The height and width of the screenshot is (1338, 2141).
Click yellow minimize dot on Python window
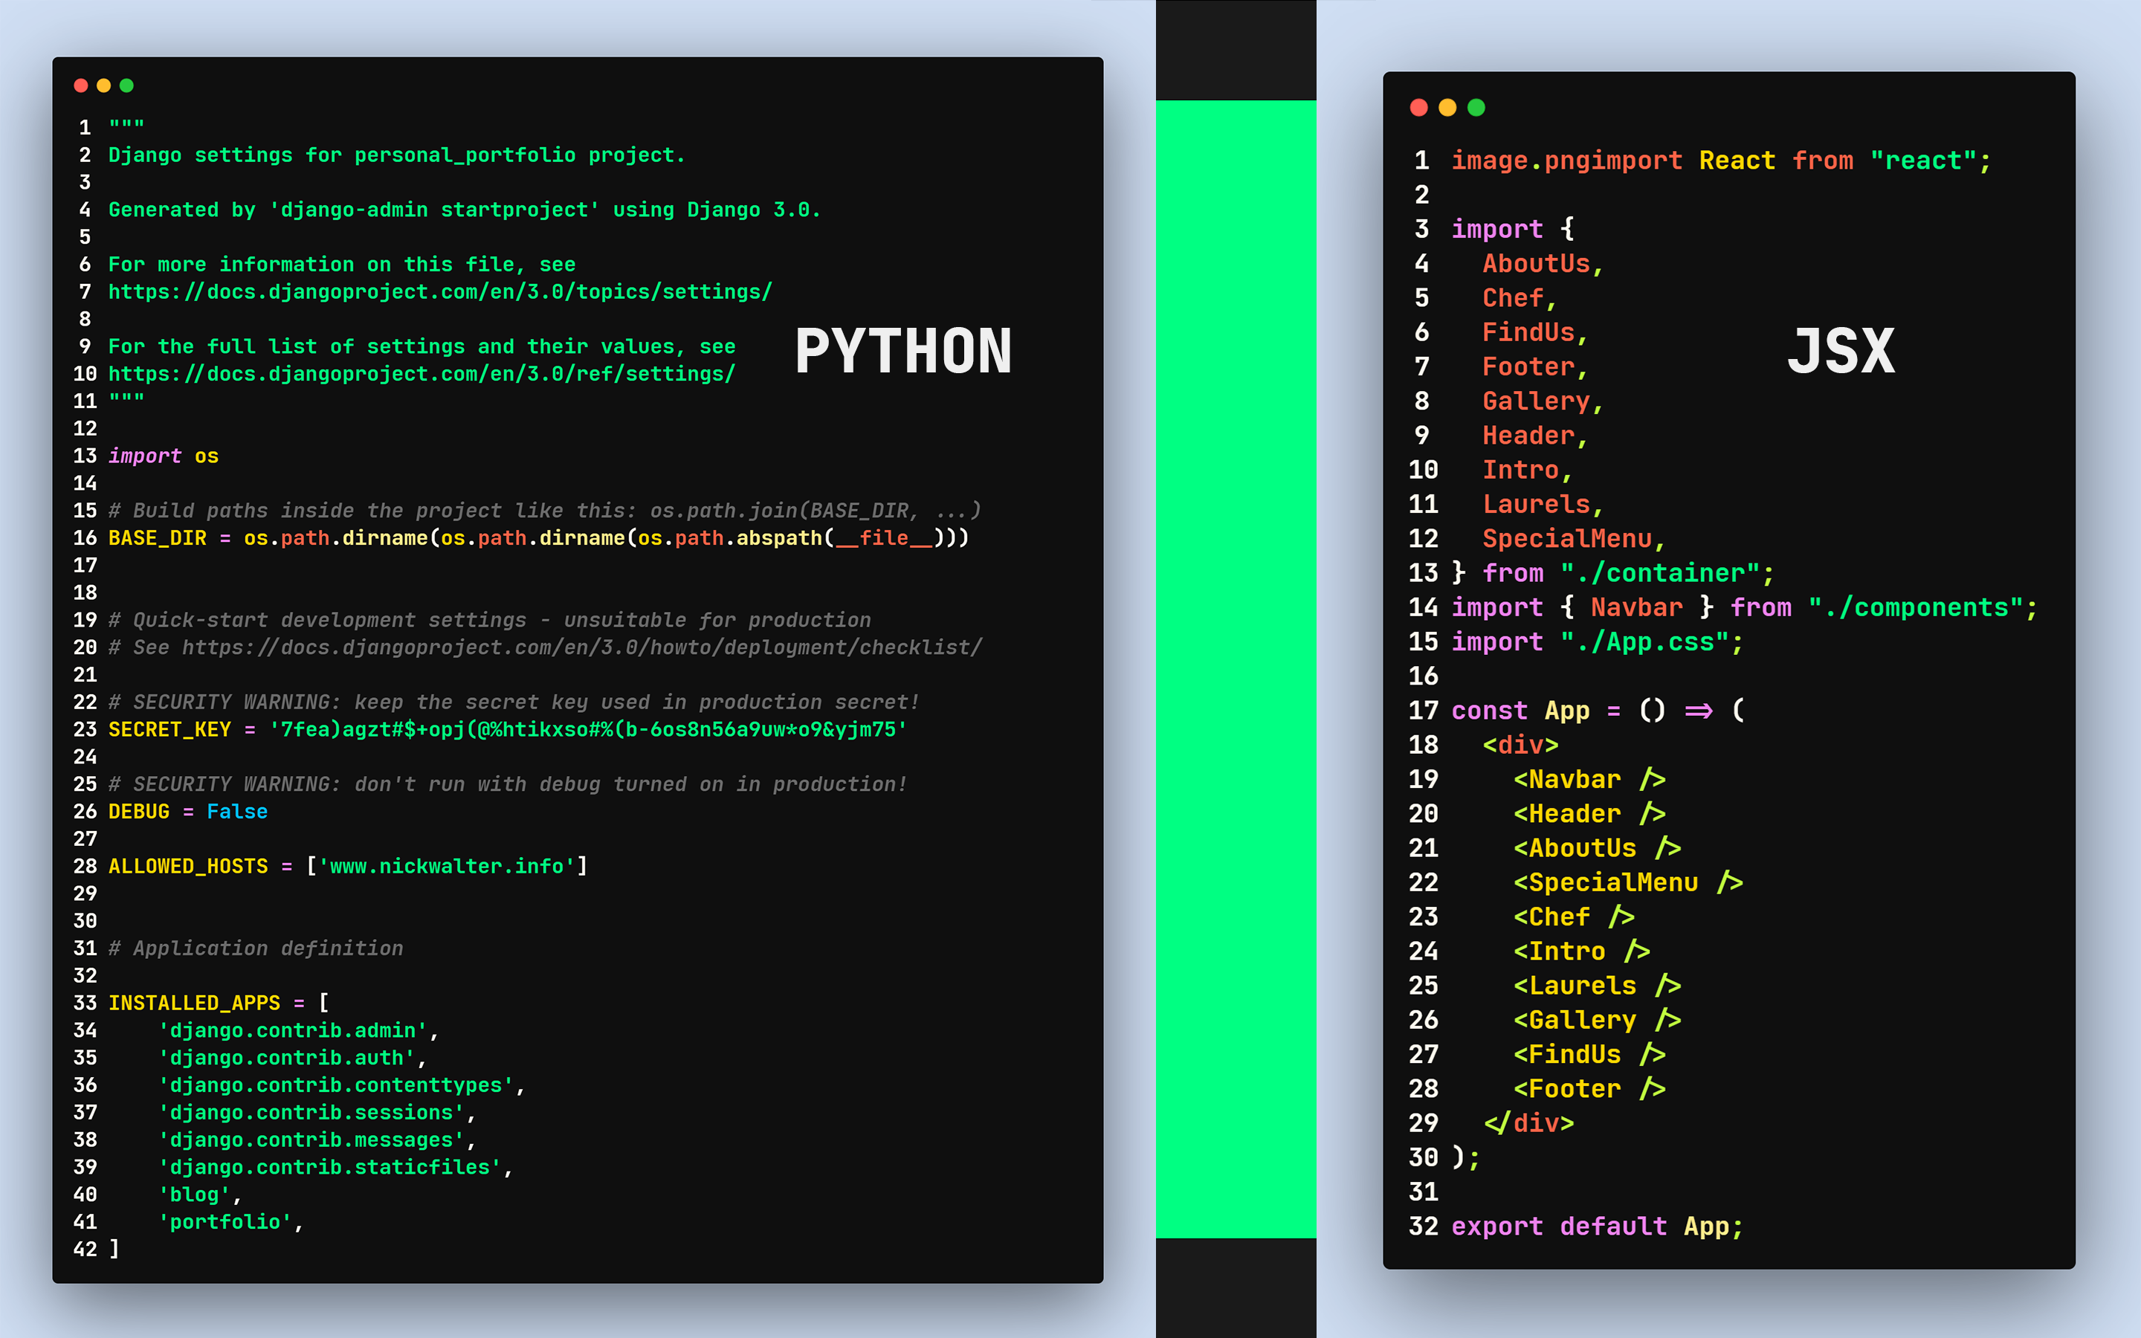click(x=103, y=85)
